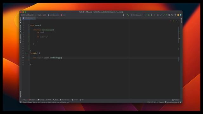203x114 pixels.
Task: Open the user account dropdown icon
Action: (124, 15)
